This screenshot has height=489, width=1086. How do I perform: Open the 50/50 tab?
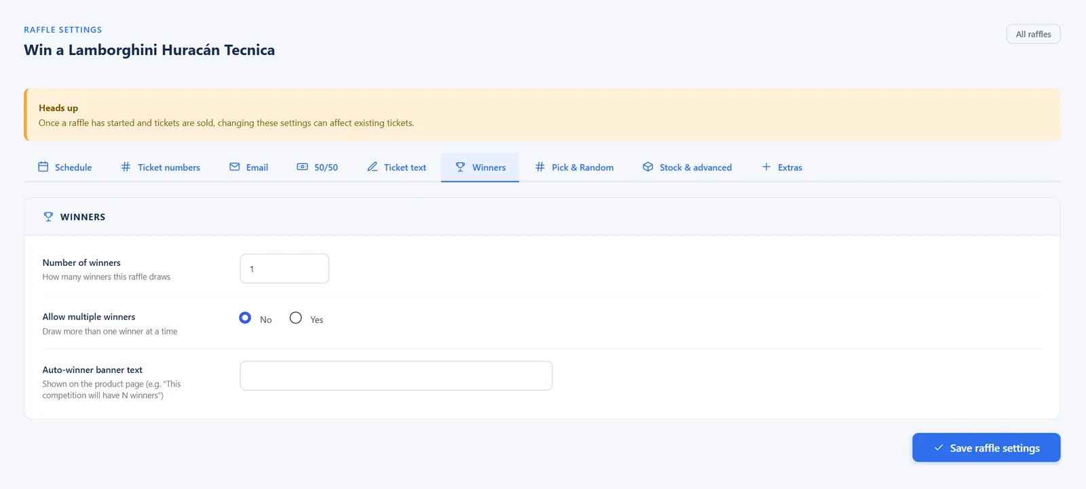tap(318, 168)
